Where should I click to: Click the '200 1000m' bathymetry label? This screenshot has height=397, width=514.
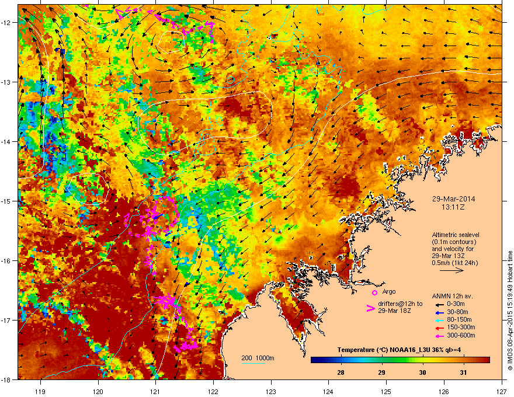click(x=258, y=358)
